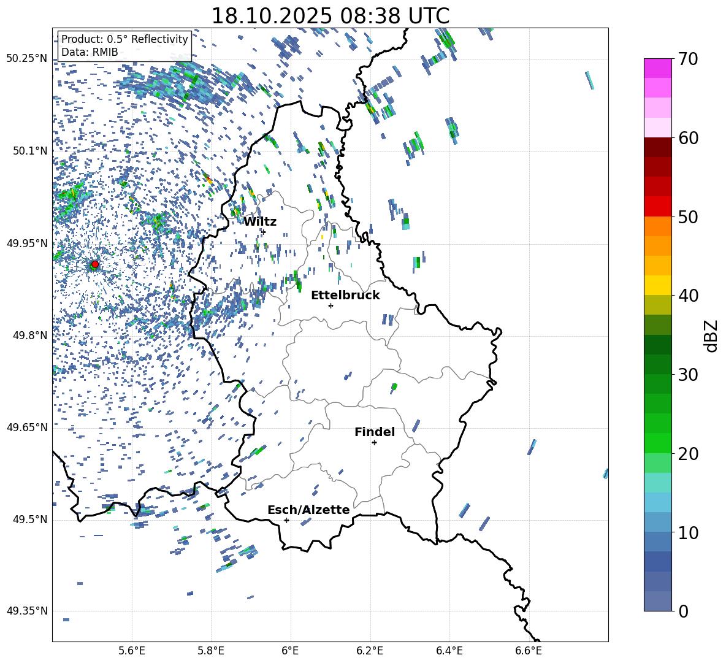Click the Esch/Alzette station cross marker

[x=286, y=520]
